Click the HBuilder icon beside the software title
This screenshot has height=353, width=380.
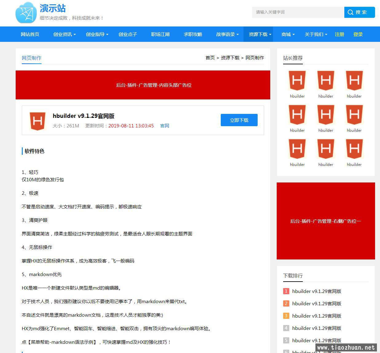tap(38, 121)
